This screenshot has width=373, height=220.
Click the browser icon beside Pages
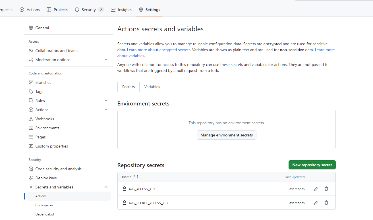click(31, 137)
